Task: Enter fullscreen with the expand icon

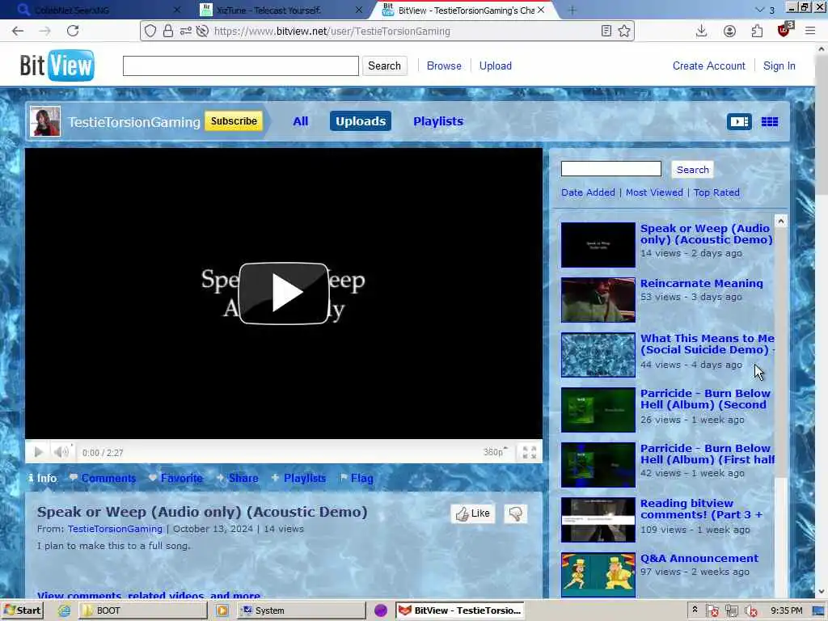Action: click(529, 452)
